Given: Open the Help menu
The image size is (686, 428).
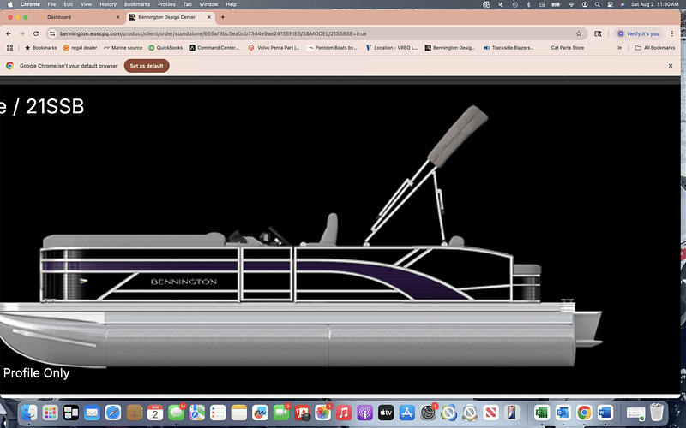Looking at the screenshot, I should tap(231, 4).
